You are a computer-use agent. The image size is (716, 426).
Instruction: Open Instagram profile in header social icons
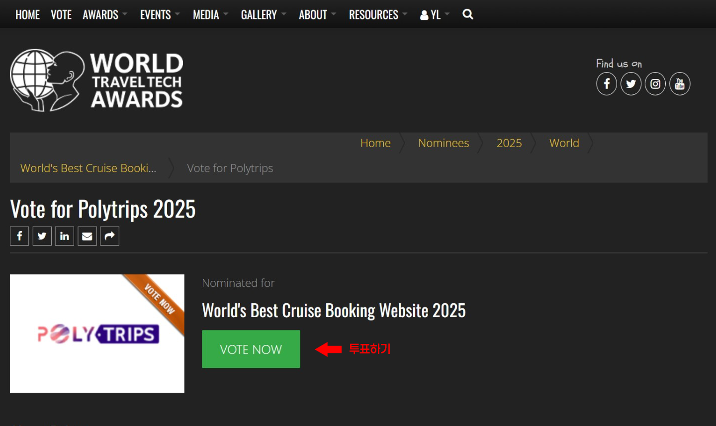(x=655, y=84)
